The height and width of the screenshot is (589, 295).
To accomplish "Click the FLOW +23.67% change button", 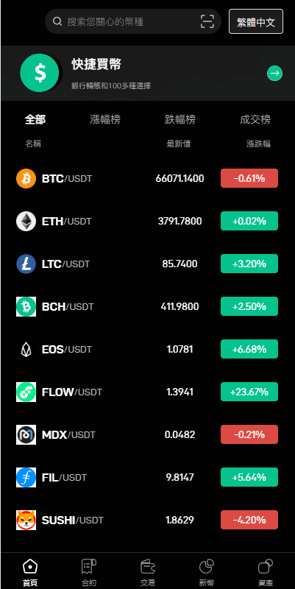I will [x=249, y=392].
